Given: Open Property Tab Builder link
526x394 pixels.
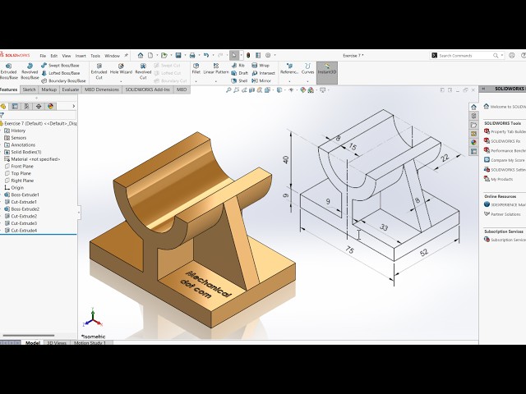Looking at the screenshot, I should tap(505, 131).
